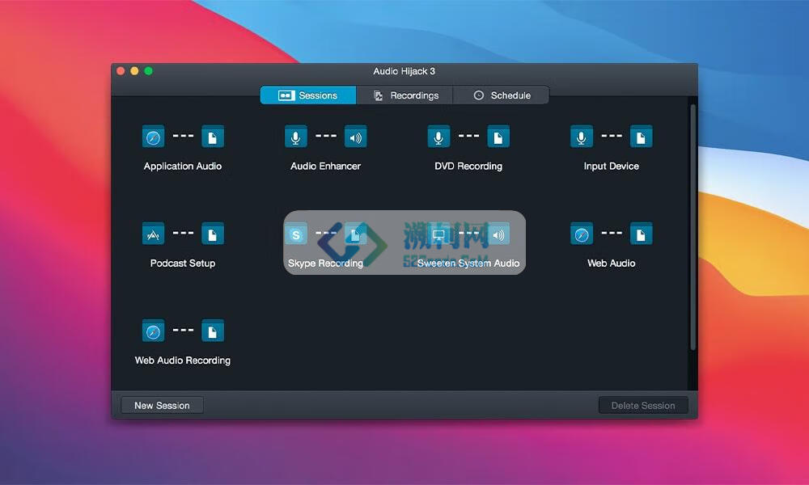Select the Input Device session label
Screen dimensions: 809x485
coord(612,166)
